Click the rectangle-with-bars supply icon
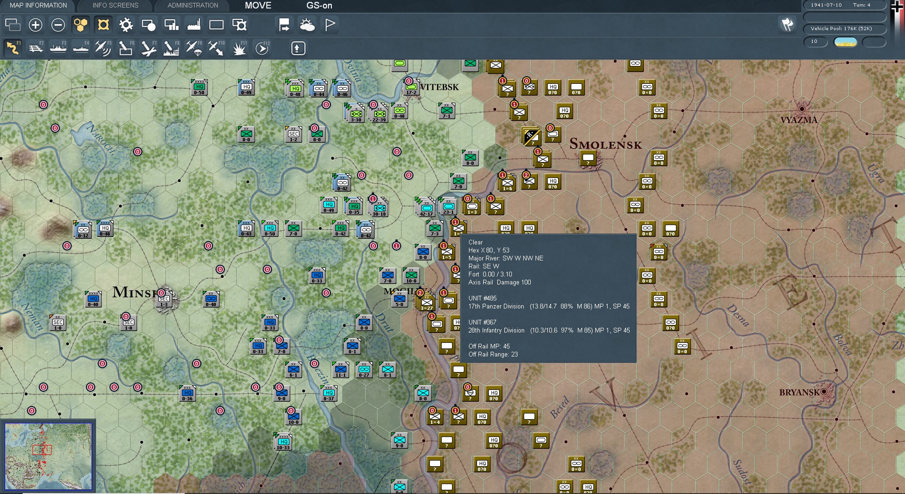This screenshot has height=494, width=905. pos(171,25)
